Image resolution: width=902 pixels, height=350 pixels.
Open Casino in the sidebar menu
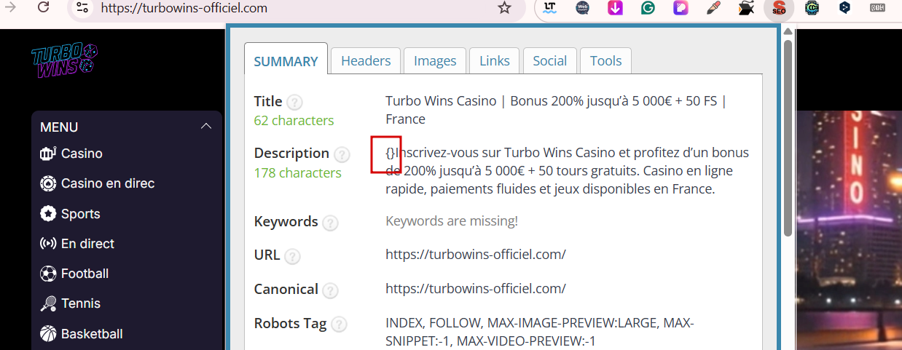pyautogui.click(x=82, y=154)
